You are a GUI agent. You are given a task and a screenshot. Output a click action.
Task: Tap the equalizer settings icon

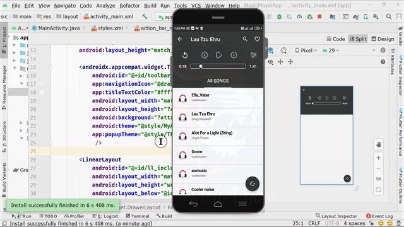[x=253, y=55]
